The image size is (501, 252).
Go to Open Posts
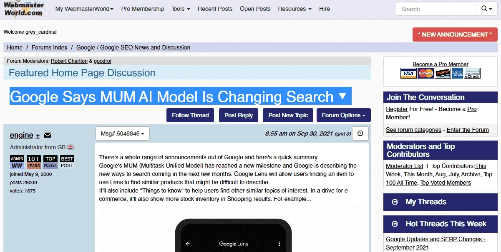pyautogui.click(x=255, y=9)
